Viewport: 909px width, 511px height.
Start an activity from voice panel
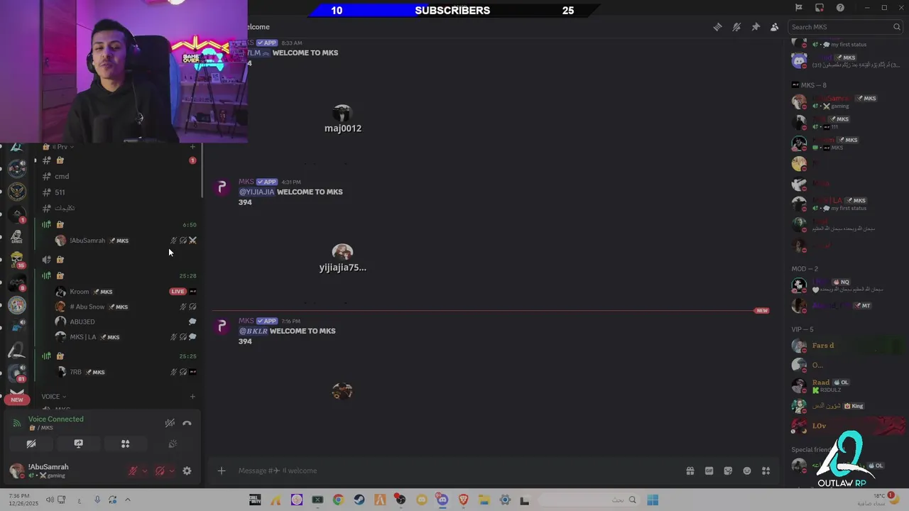[125, 444]
